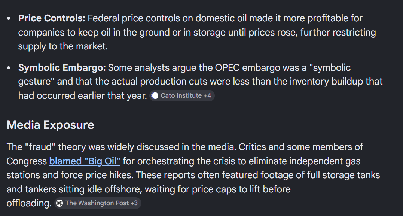
Task: Expand the +3 additional sources count
Action: [134, 203]
